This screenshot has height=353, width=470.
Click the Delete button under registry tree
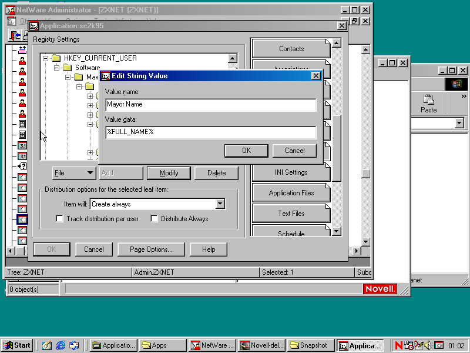[x=216, y=173]
